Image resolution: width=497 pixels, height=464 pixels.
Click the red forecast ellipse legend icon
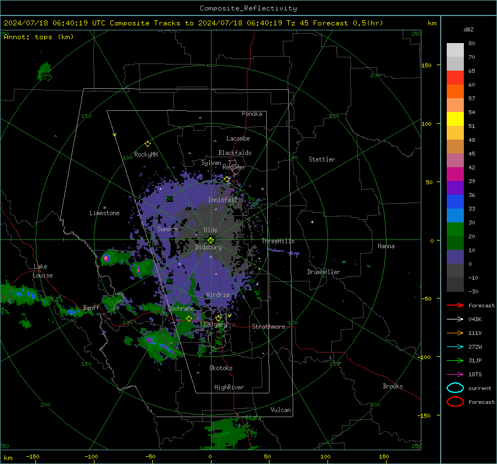coord(455,402)
